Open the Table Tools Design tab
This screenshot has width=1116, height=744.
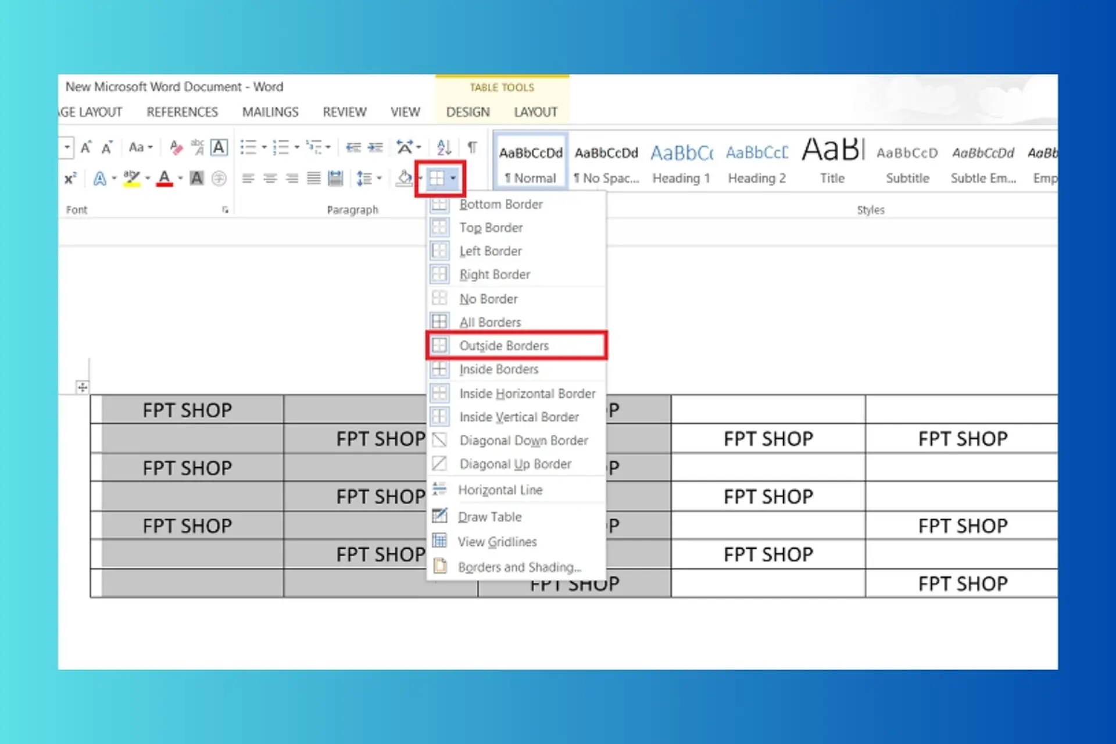click(468, 112)
